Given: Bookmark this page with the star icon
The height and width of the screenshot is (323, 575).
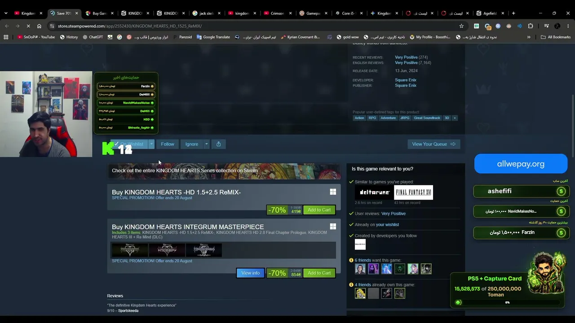Looking at the screenshot, I should [461, 26].
